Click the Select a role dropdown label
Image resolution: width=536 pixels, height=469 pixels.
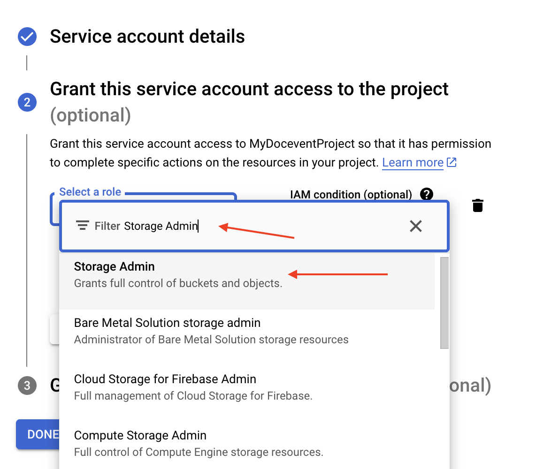pyautogui.click(x=90, y=192)
